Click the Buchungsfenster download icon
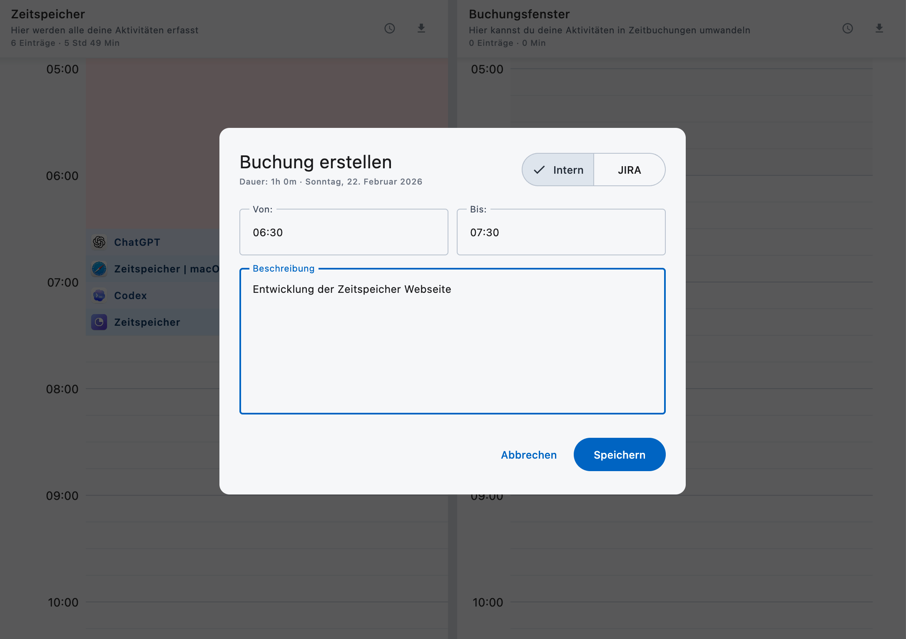 (x=879, y=28)
